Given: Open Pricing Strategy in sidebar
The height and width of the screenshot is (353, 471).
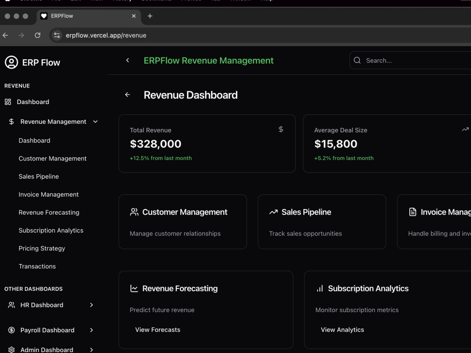Looking at the screenshot, I should tap(42, 249).
